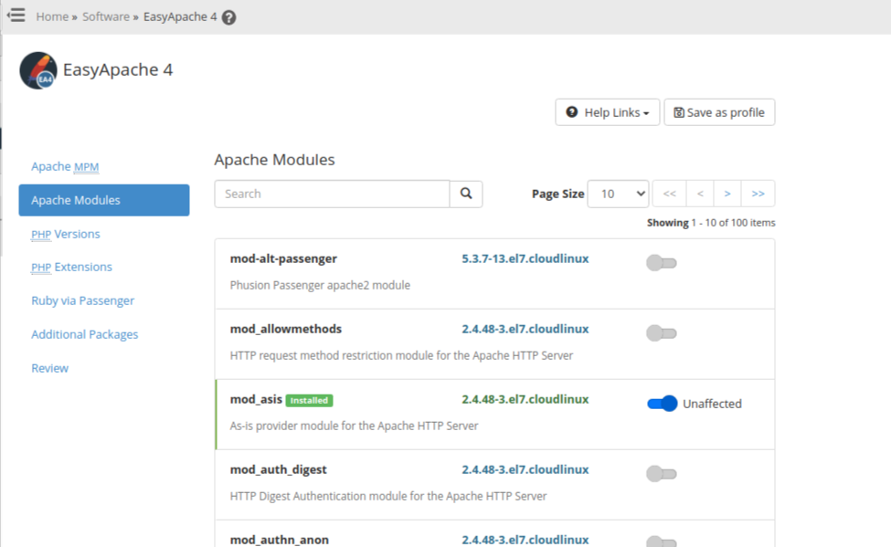Click the HTTP Digest Authentication description
Image resolution: width=891 pixels, height=547 pixels.
pos(388,497)
